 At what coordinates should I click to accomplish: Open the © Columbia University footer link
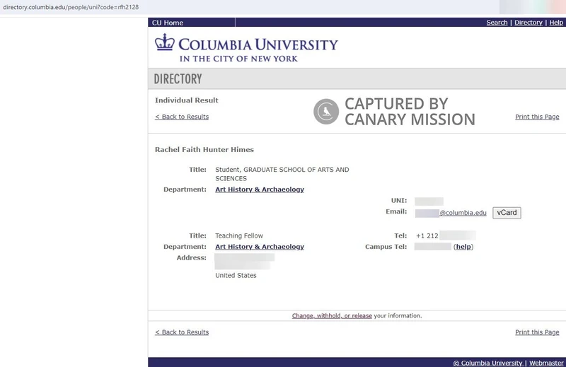(487, 363)
